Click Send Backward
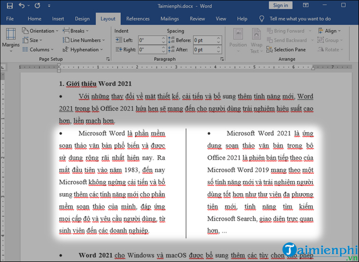 [287, 40]
